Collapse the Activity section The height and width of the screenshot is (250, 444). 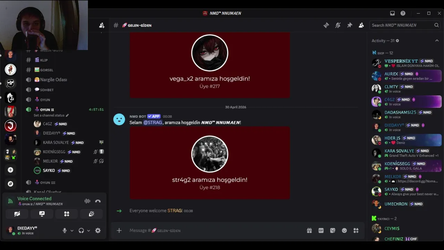tap(437, 41)
